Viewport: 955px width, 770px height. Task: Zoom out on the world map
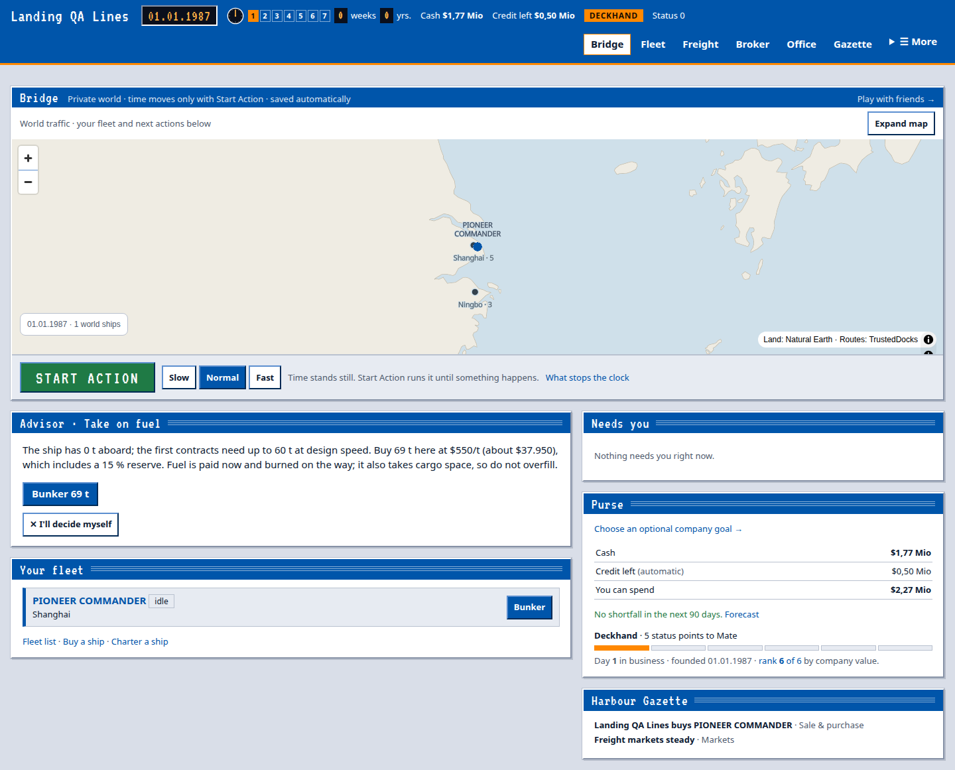tap(28, 182)
